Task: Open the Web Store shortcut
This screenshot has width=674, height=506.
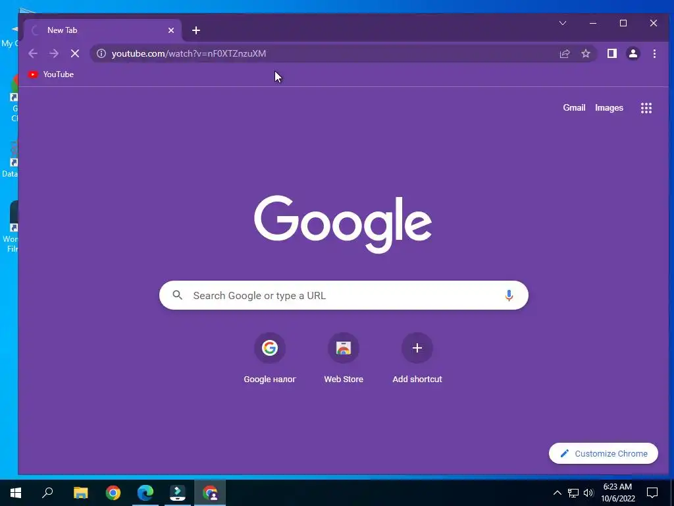Action: [344, 358]
